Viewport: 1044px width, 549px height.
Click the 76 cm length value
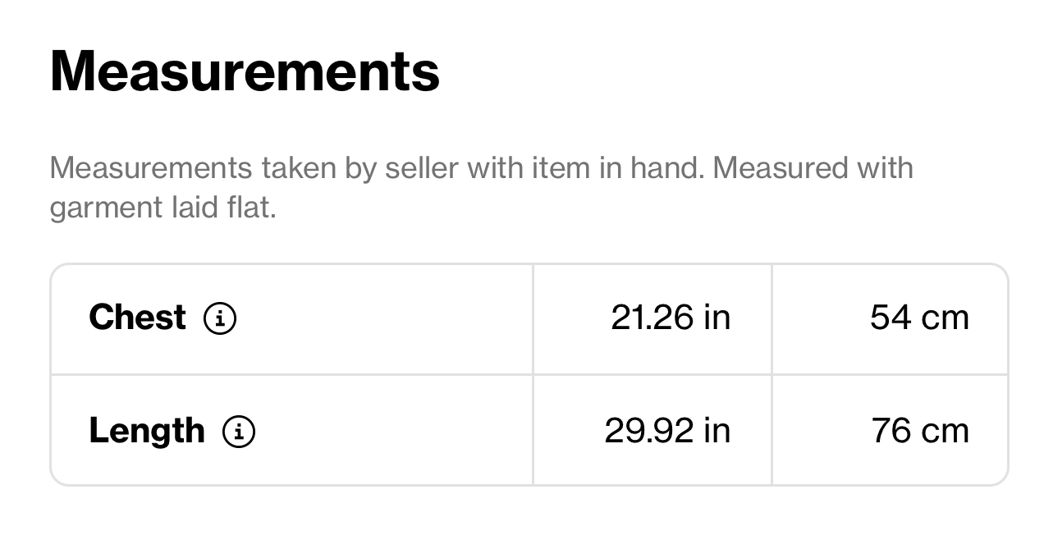click(x=920, y=431)
